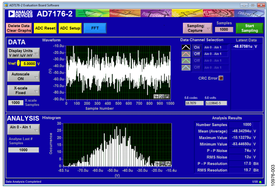276x188 pixels.
Task: Click Latest Data value -48.87581u
Action: coord(242,46)
